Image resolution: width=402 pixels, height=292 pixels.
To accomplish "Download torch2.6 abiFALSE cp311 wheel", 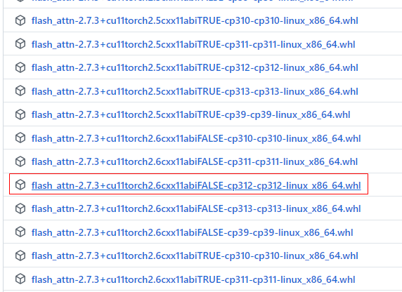I will [x=195, y=162].
